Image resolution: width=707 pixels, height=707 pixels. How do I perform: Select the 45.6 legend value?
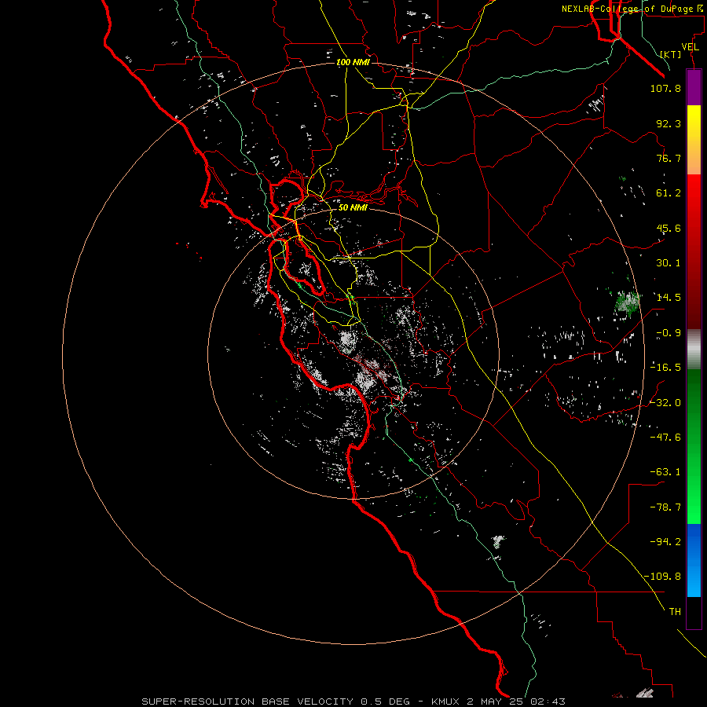tap(669, 228)
